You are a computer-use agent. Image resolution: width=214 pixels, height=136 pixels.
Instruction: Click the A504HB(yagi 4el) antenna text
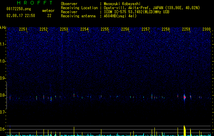120,16
